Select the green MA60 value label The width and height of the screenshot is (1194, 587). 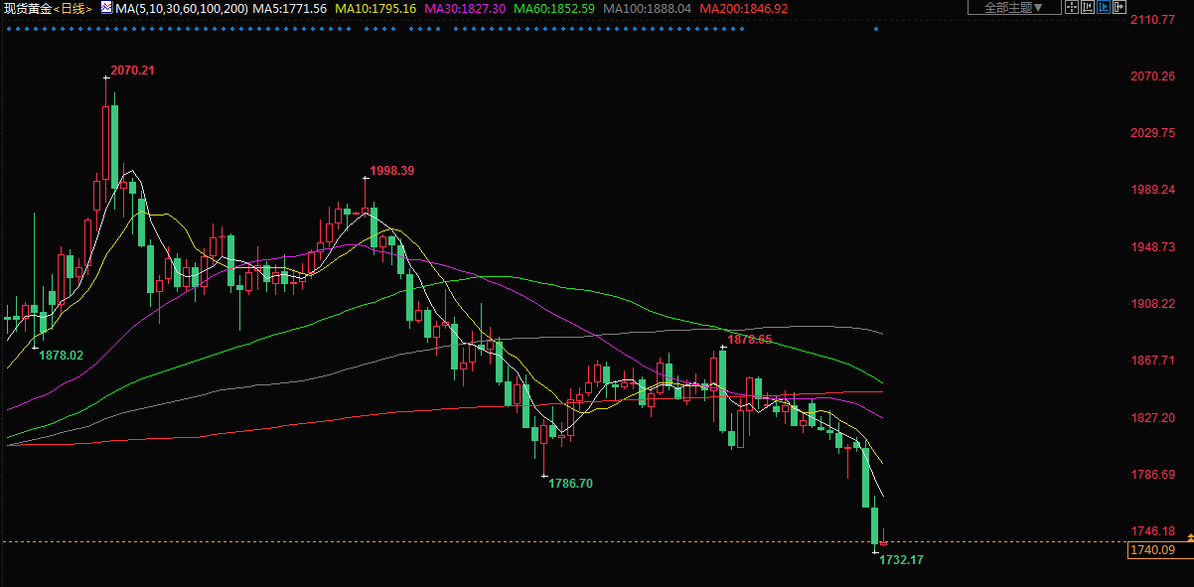coord(555,8)
